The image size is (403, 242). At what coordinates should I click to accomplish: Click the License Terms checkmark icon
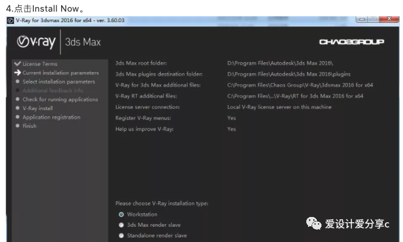(x=17, y=63)
